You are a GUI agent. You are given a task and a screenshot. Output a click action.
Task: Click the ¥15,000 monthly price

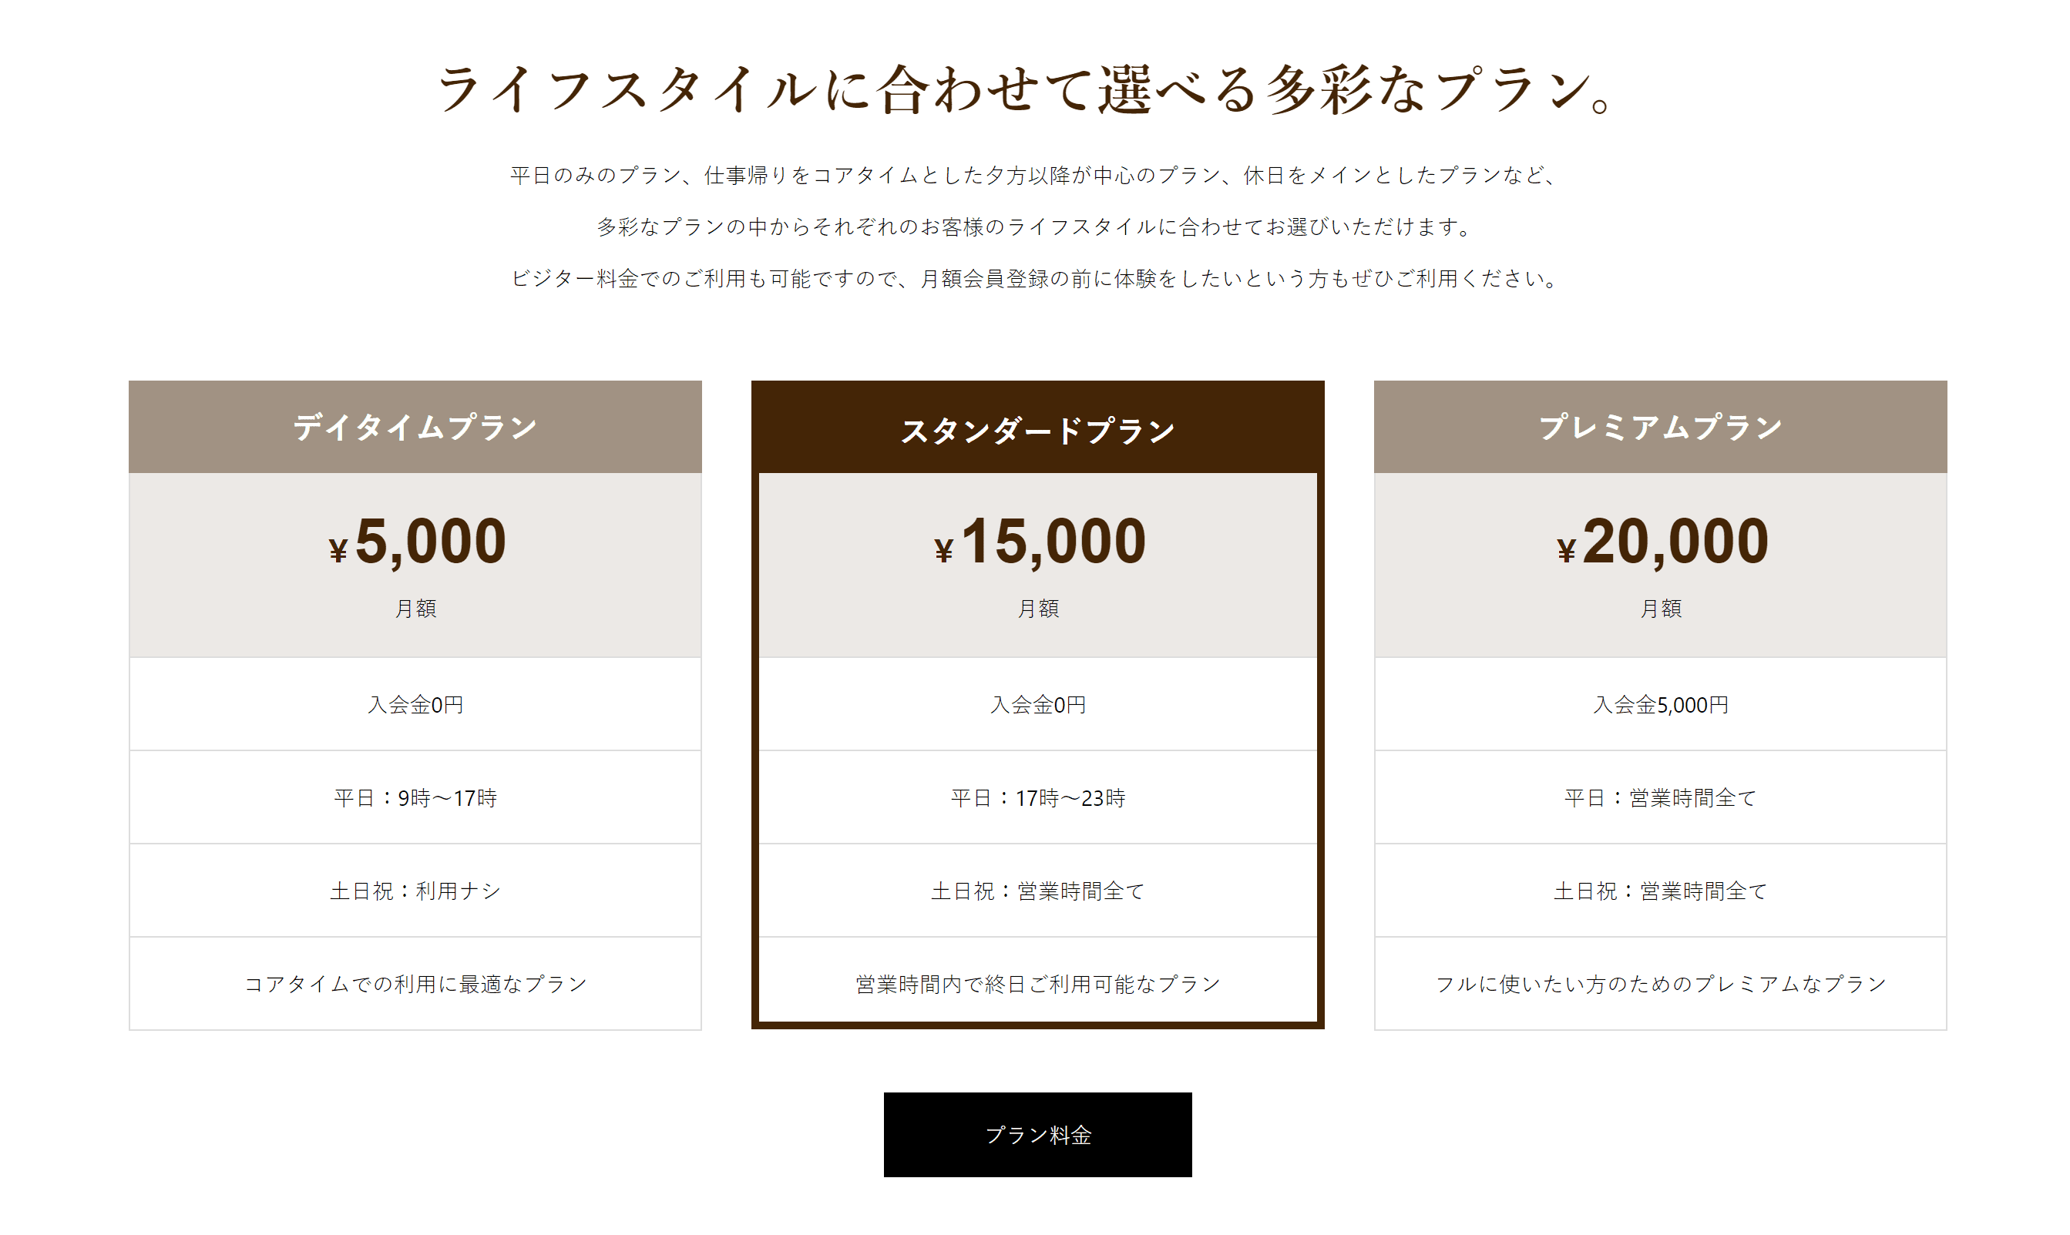pos(1040,542)
